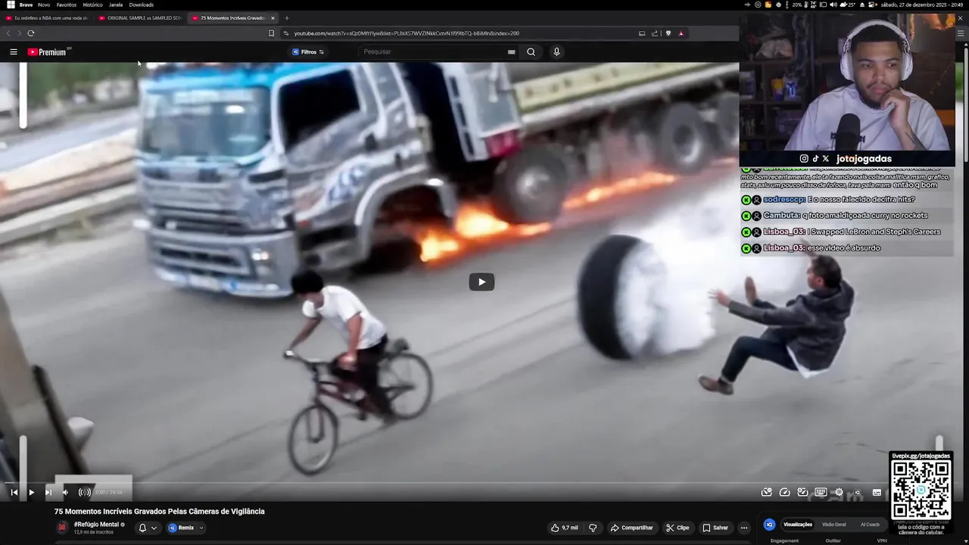Select the AI Coach tab

point(870,525)
